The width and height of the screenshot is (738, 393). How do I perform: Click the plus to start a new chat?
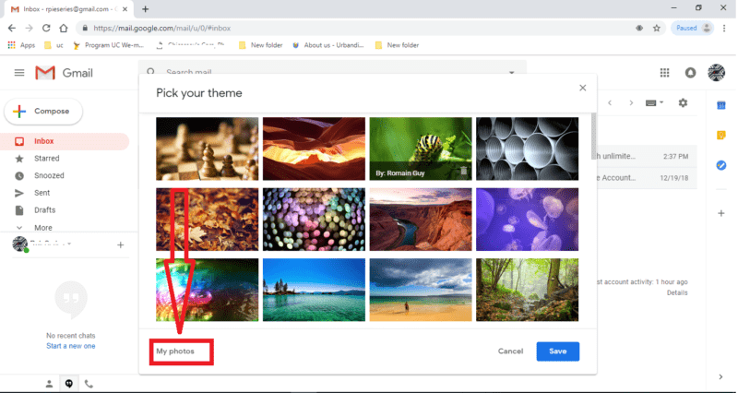pyautogui.click(x=121, y=244)
